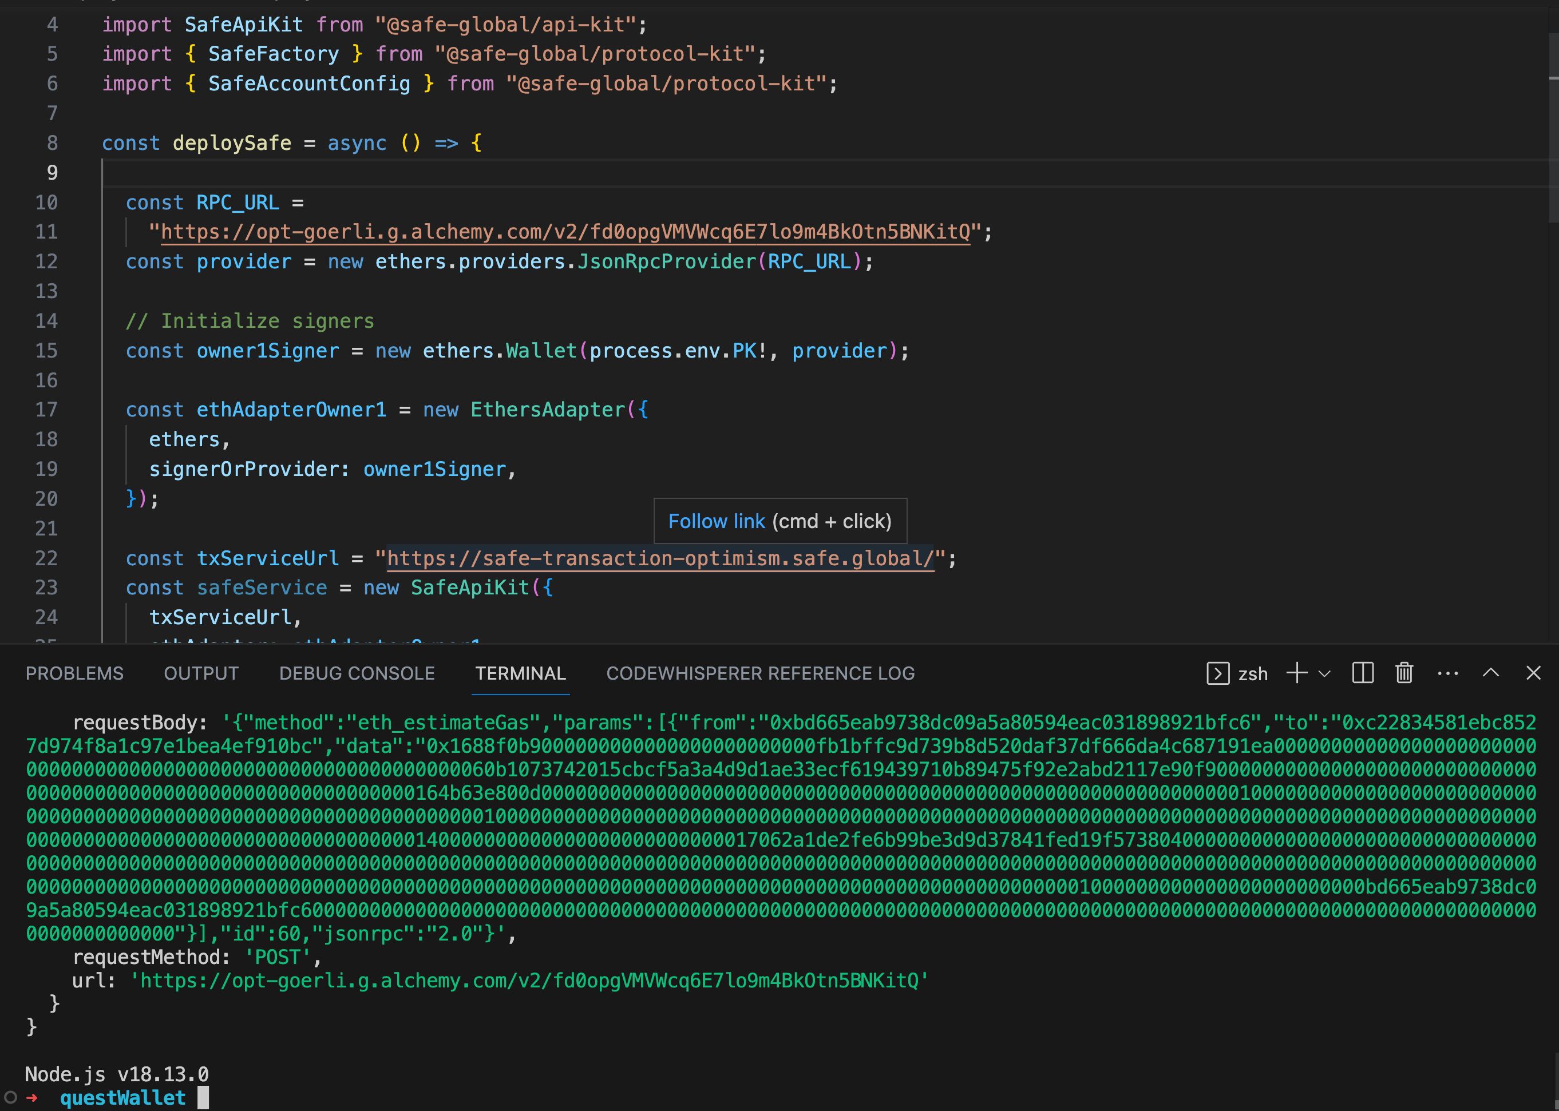Select the TERMINAL tab
This screenshot has height=1111, width=1559.
pos(520,673)
